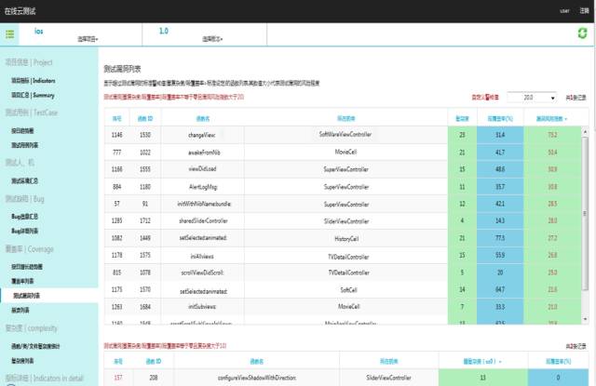The height and width of the screenshot is (386, 596).
Task: Open the Indicators sidebar item
Action: (x=34, y=81)
